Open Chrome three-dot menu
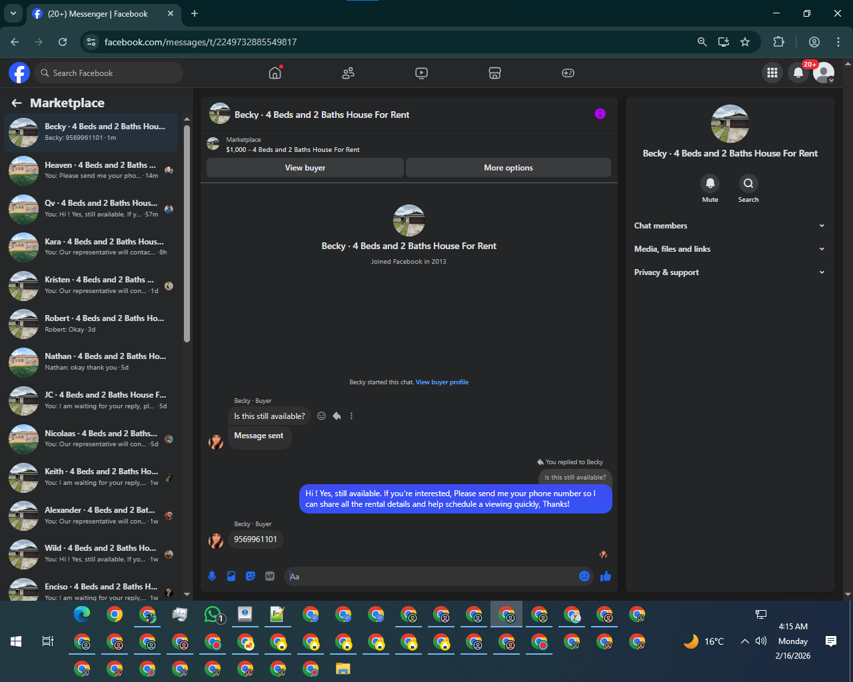Image resolution: width=853 pixels, height=682 pixels. [838, 42]
